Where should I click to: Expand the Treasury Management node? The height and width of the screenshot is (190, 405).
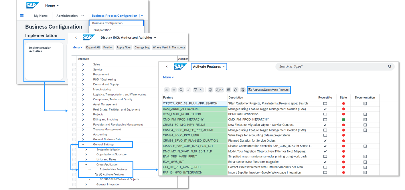[83, 130]
